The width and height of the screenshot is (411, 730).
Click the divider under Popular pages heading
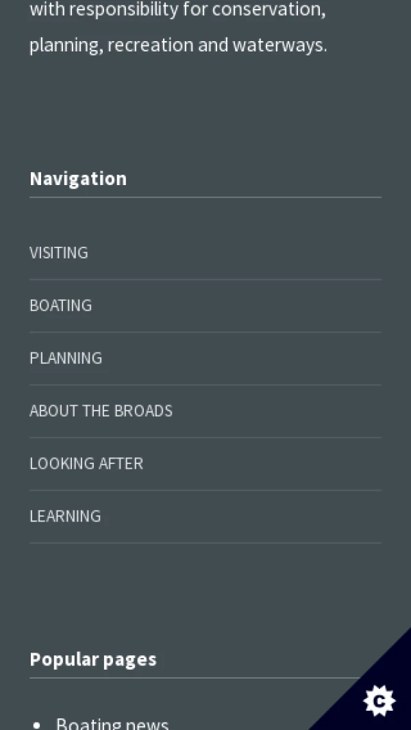click(x=192, y=678)
